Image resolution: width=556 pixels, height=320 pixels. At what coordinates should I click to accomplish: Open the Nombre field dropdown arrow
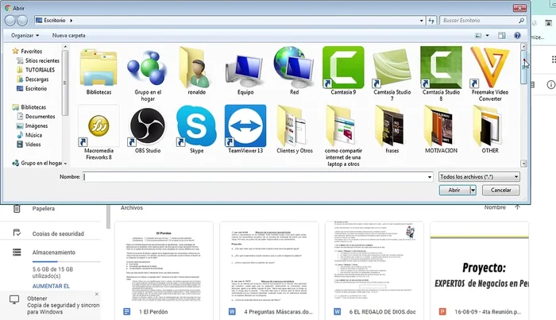coord(430,177)
